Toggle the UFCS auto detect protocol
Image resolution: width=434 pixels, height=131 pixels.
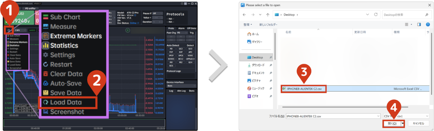(181, 55)
